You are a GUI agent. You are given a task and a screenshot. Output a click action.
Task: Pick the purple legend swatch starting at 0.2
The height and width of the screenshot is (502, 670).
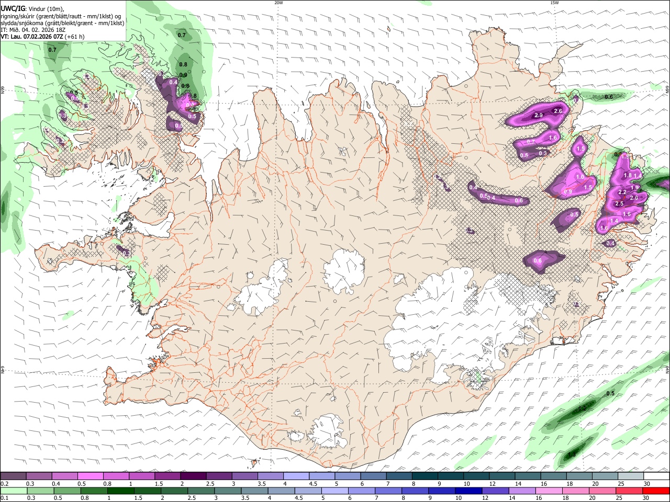tap(13, 476)
